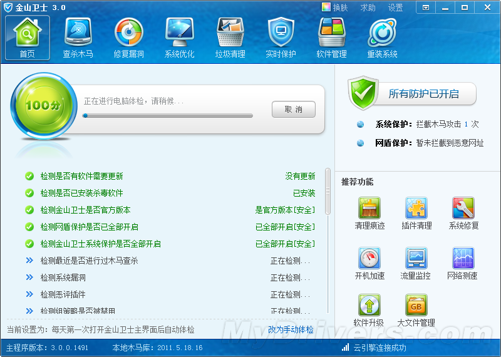Click 改为手动体检 link
Viewport: 501px width, 357px height.
(291, 329)
